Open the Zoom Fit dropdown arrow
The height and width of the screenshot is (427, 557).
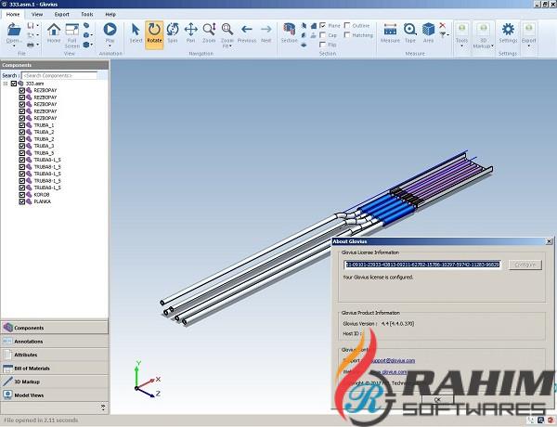click(230, 46)
